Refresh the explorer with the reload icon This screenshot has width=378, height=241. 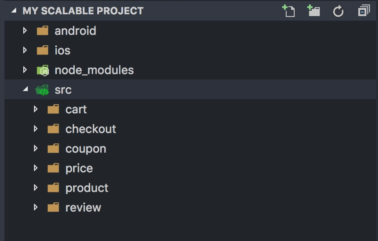(338, 11)
